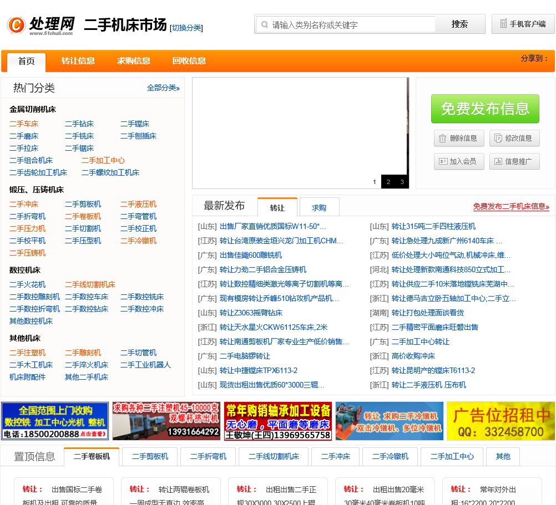The image size is (556, 505).
Task: Select banner slide 2 indicator
Action: 388,182
